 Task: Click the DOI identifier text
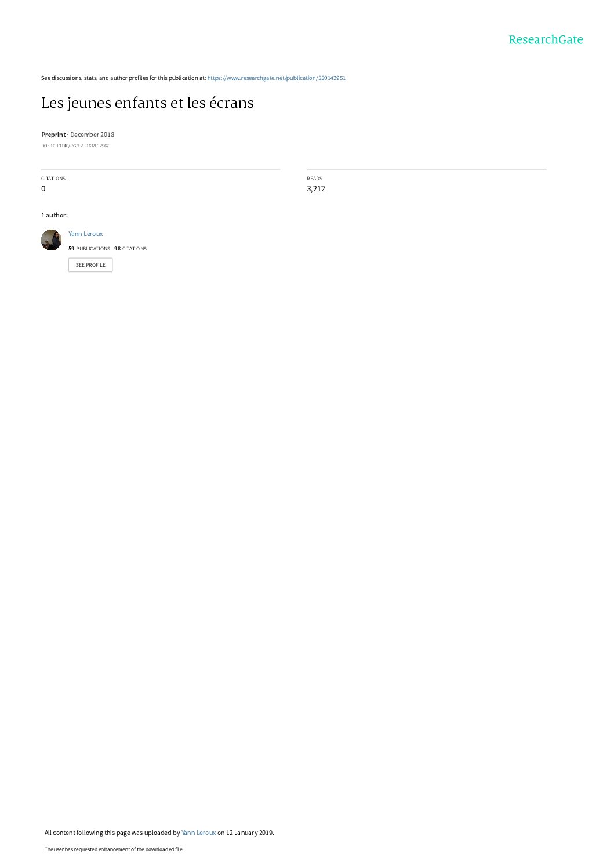[x=75, y=146]
